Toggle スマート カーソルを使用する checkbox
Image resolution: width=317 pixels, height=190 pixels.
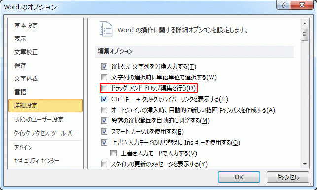coord(104,132)
